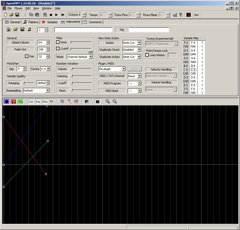Enable the Cutoff filter checkbox
Viewport: 240px width, 230px height.
pos(58,49)
